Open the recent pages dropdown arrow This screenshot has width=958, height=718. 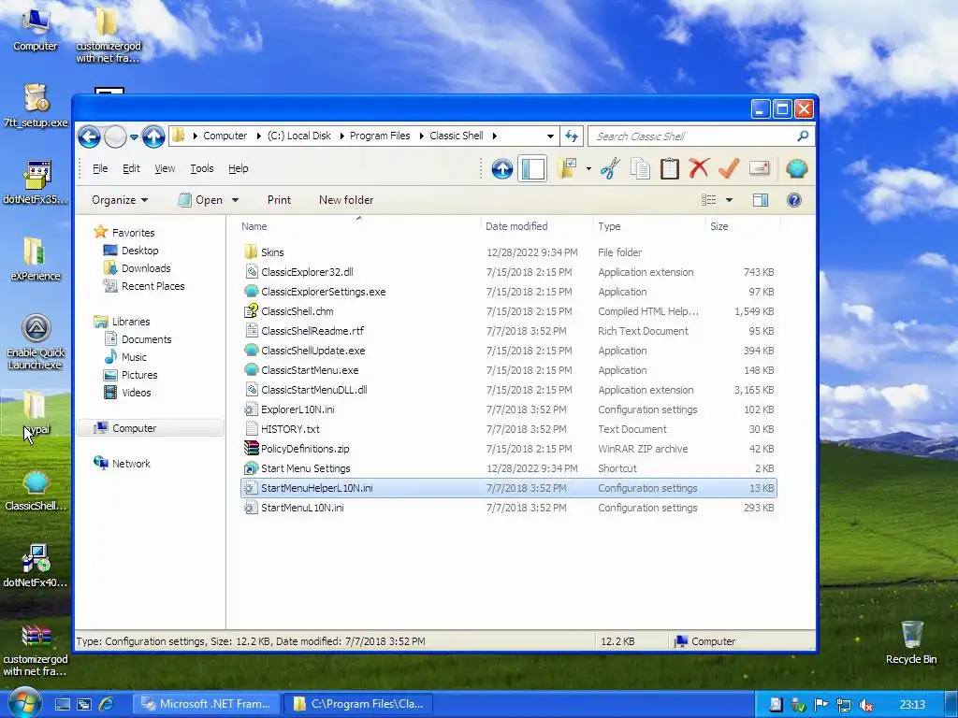(134, 137)
